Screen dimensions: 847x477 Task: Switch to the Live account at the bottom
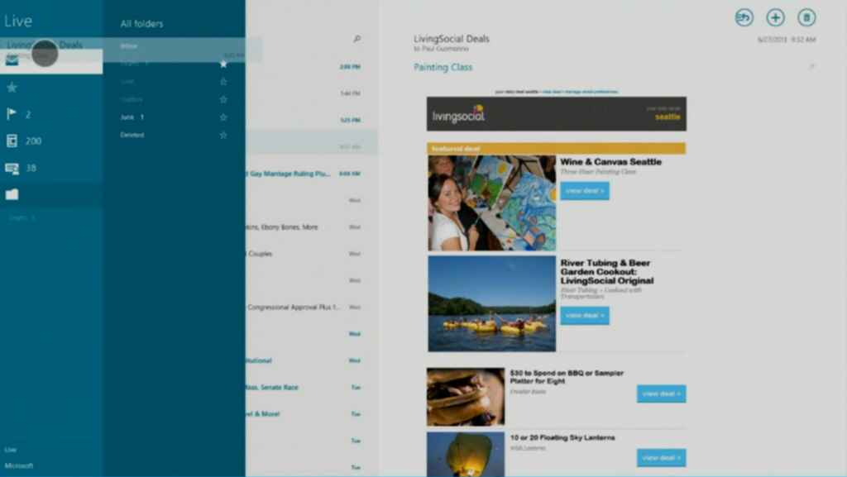[x=10, y=450]
